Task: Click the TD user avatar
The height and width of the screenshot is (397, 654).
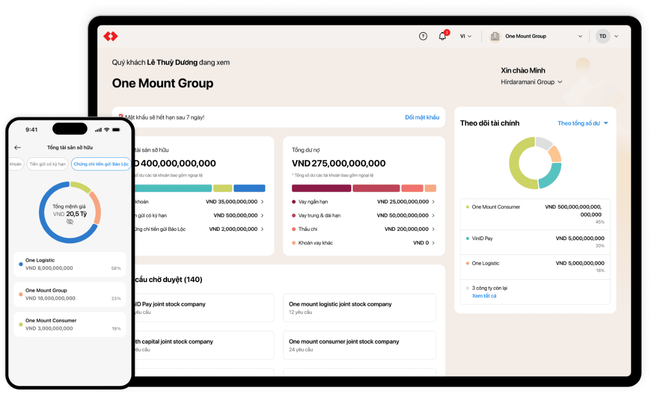Action: [603, 36]
